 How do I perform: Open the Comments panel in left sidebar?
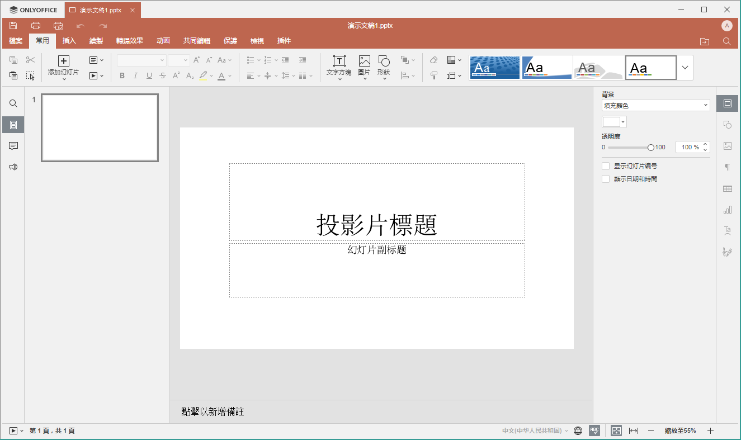13,146
